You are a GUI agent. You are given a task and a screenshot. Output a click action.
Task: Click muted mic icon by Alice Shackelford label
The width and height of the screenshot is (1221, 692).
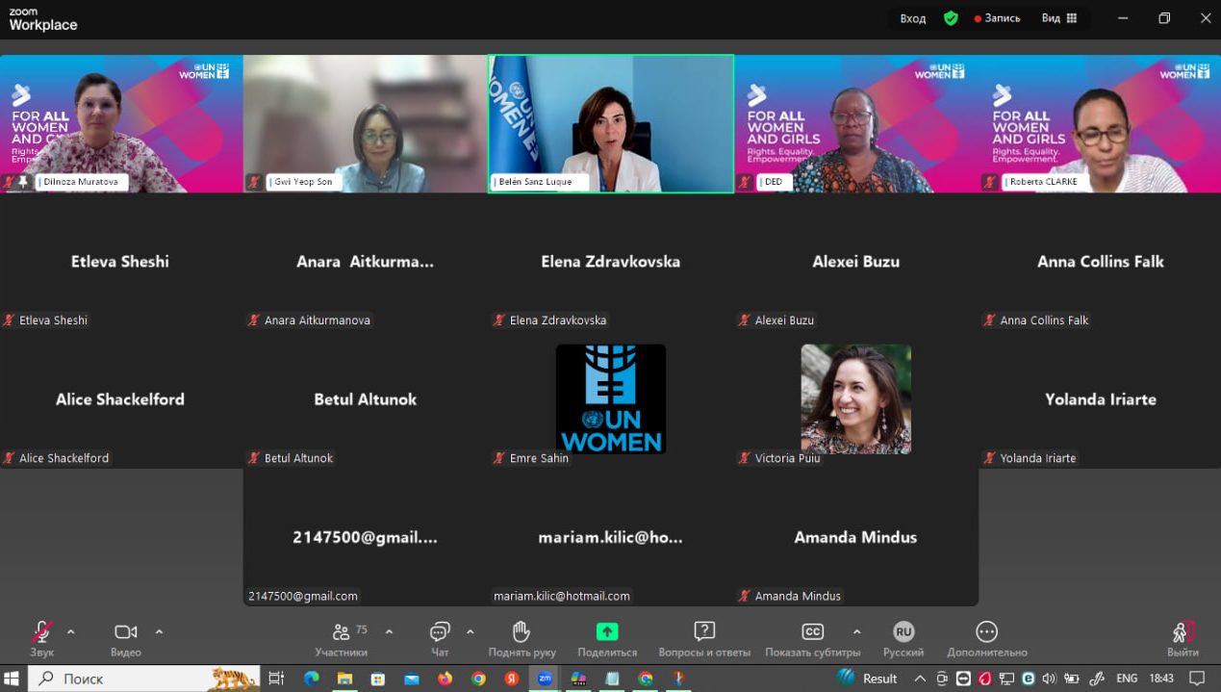pyautogui.click(x=9, y=458)
